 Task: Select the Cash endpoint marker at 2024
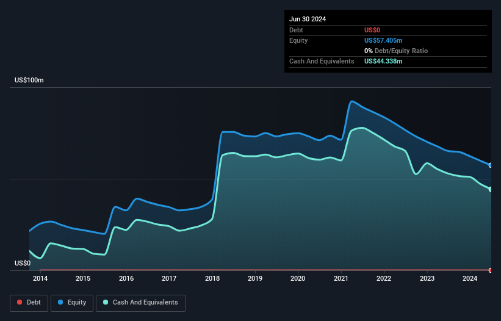491,189
